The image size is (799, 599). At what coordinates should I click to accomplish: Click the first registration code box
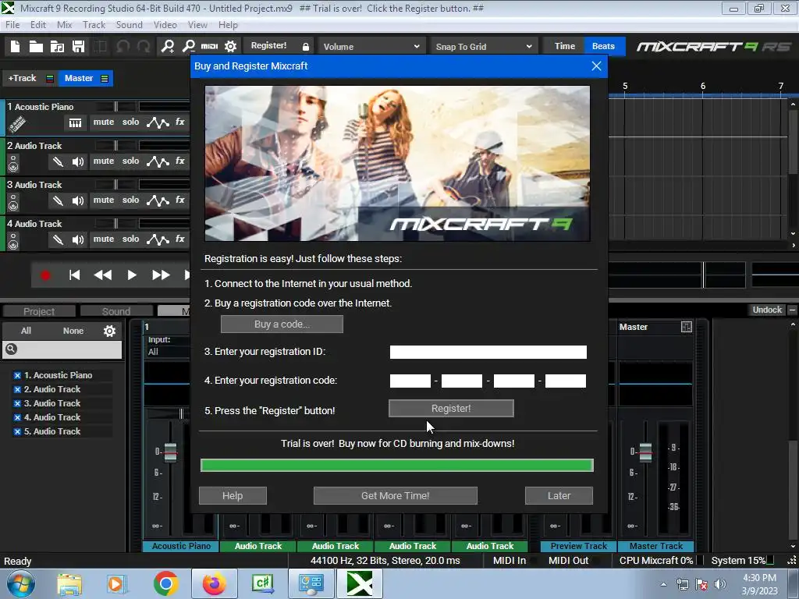[x=410, y=381]
